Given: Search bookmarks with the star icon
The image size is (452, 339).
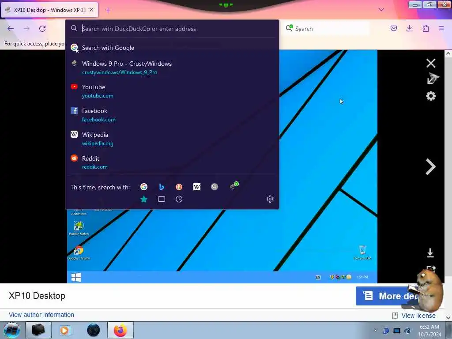Looking at the screenshot, I should (x=144, y=199).
